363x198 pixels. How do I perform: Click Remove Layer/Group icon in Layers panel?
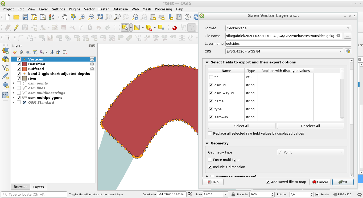(x=65, y=52)
